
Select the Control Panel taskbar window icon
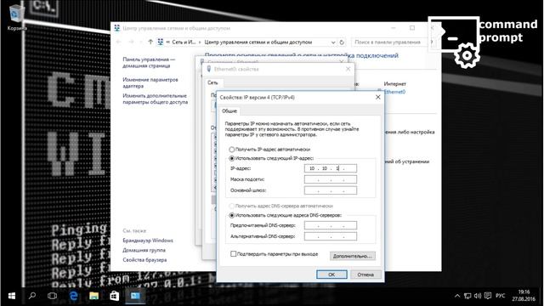point(135,296)
